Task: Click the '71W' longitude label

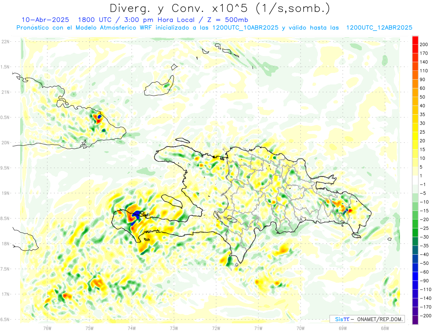Action: click(x=258, y=328)
